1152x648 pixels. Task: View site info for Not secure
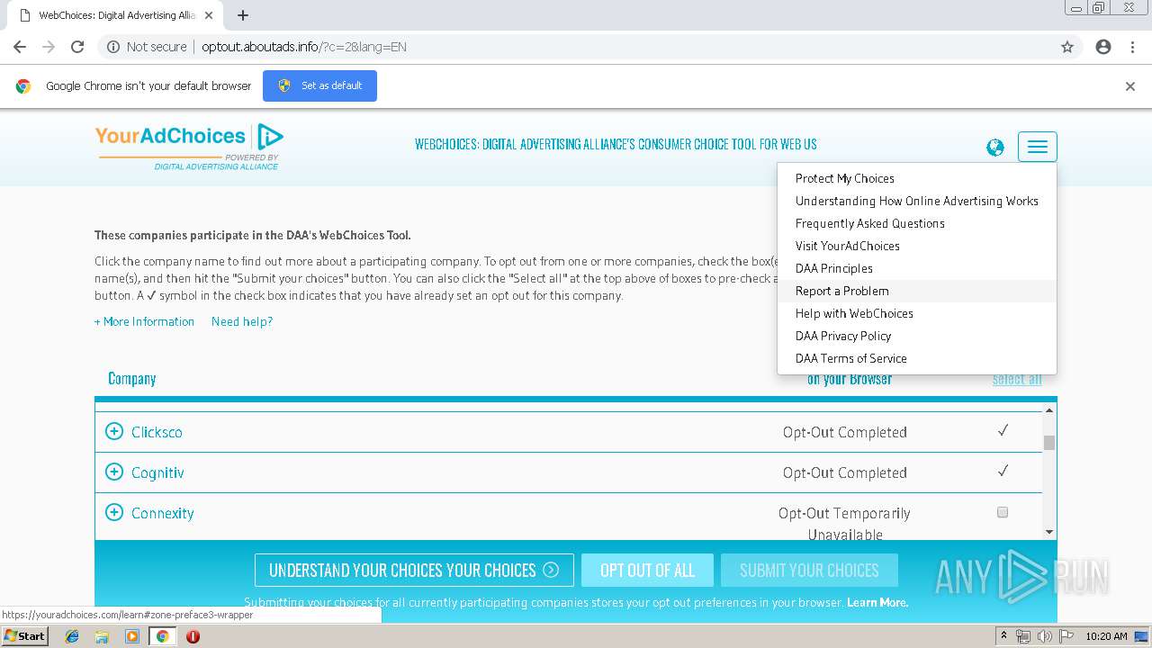pyautogui.click(x=147, y=47)
